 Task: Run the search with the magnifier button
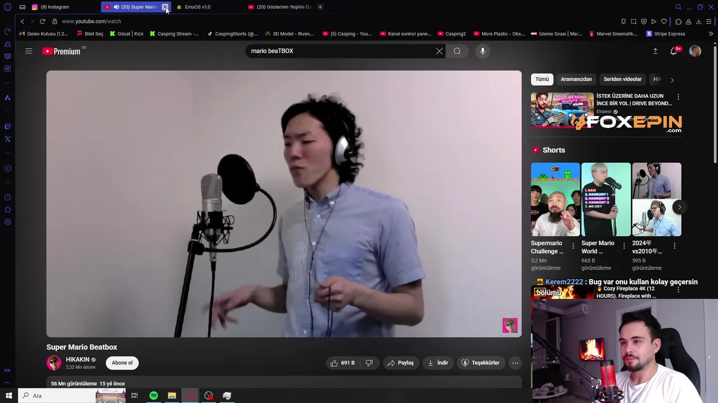pyautogui.click(x=457, y=51)
